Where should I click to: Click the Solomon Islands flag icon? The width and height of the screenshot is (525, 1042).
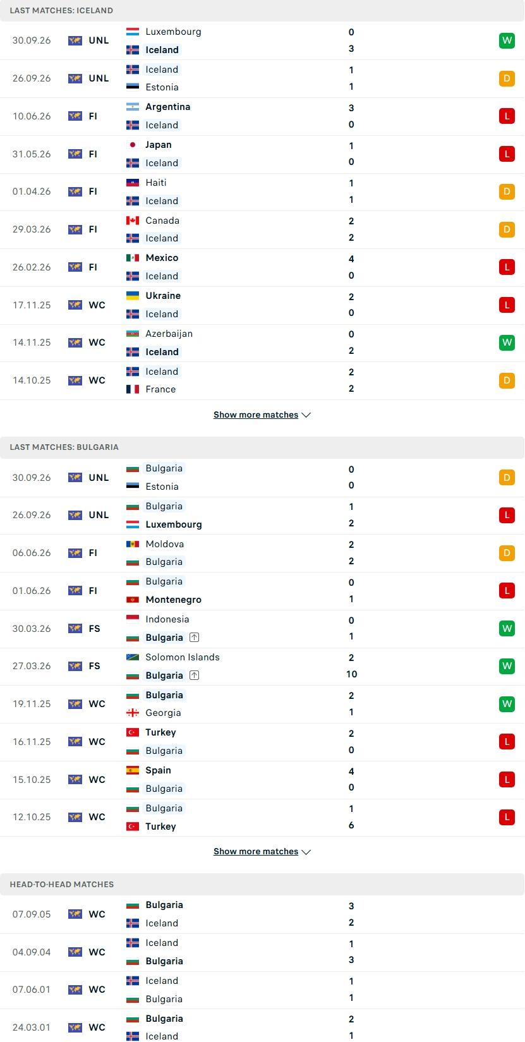coord(133,657)
